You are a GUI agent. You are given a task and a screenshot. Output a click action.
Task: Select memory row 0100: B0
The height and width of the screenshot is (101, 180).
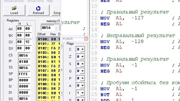pyautogui.click(x=49, y=39)
